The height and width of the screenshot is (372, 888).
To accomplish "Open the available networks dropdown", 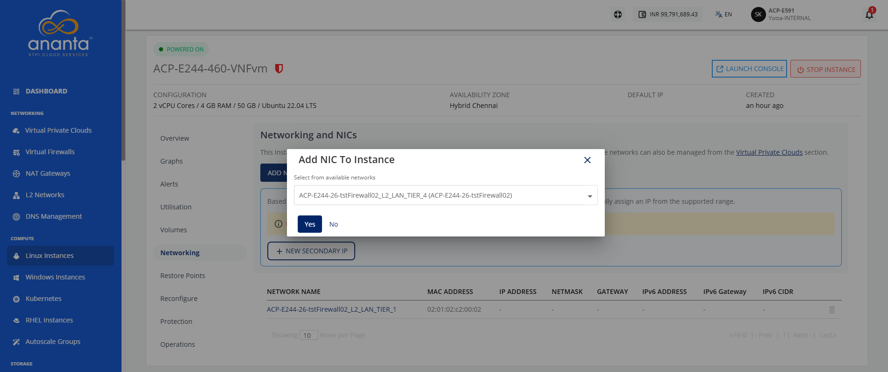I will tap(445, 195).
